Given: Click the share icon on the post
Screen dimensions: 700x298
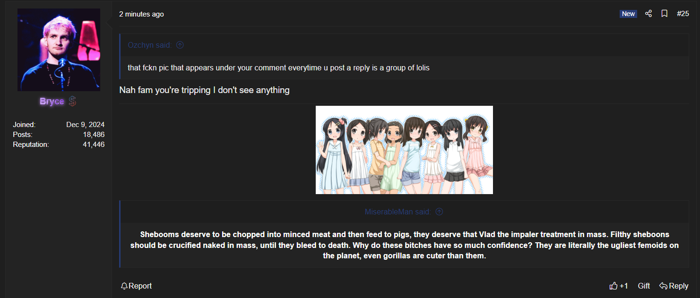Looking at the screenshot, I should coord(648,14).
